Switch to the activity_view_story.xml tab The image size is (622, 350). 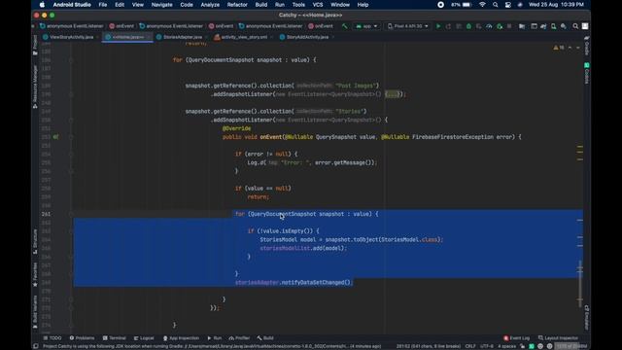point(244,37)
